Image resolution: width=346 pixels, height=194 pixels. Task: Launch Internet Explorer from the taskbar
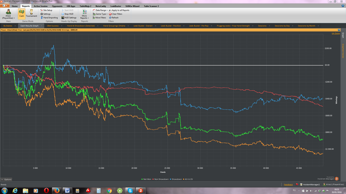(x=15, y=191)
